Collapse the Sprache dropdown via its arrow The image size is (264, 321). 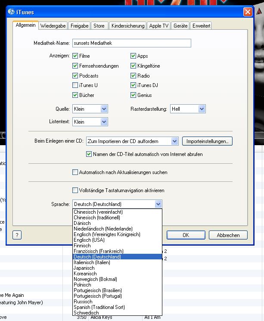[x=158, y=204]
